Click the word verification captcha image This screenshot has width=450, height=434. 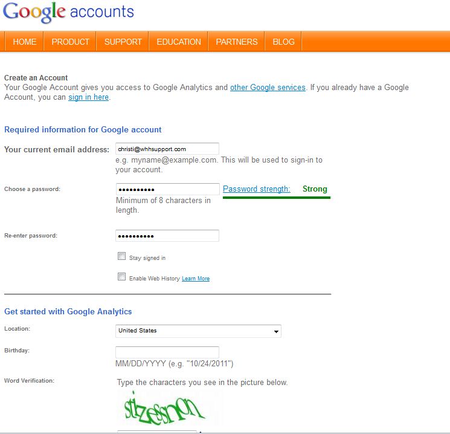[x=165, y=407]
